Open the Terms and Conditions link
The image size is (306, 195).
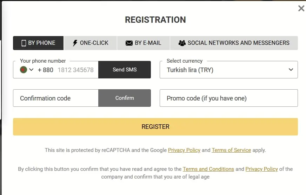[208, 169]
